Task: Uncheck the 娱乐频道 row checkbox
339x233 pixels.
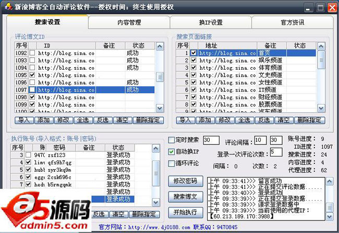Action: click(x=193, y=60)
